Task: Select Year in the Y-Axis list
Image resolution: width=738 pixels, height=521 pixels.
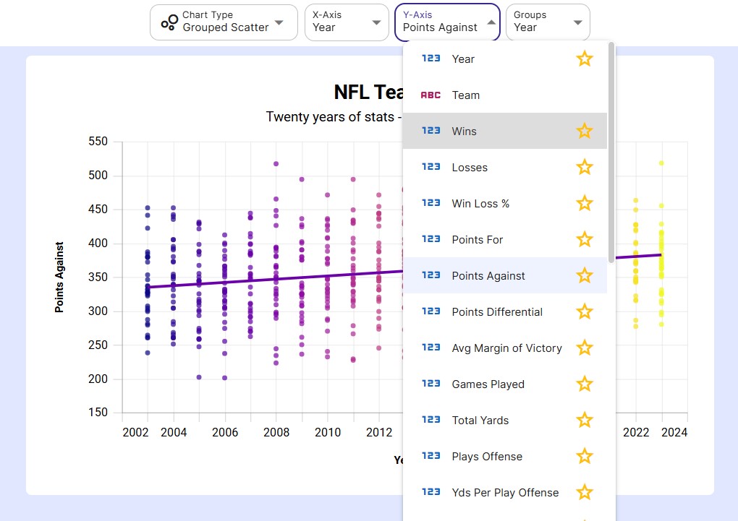Action: [x=504, y=59]
